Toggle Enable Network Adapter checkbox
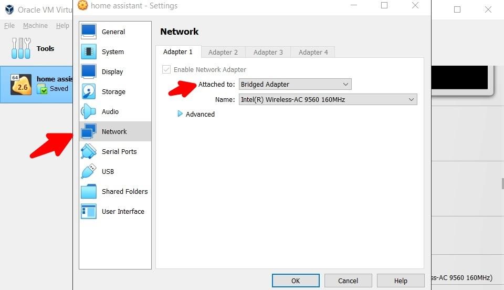 tap(166, 69)
